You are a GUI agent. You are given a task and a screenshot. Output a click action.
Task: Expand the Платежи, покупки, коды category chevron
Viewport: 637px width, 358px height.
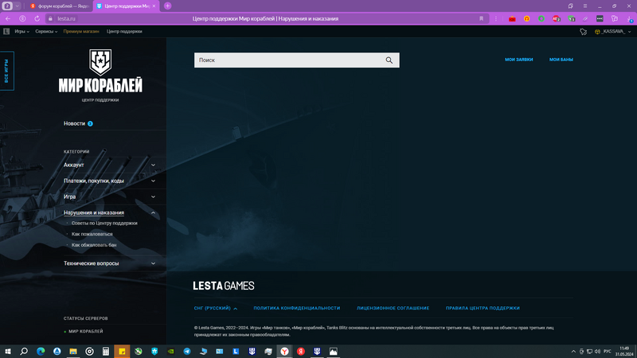click(x=153, y=181)
